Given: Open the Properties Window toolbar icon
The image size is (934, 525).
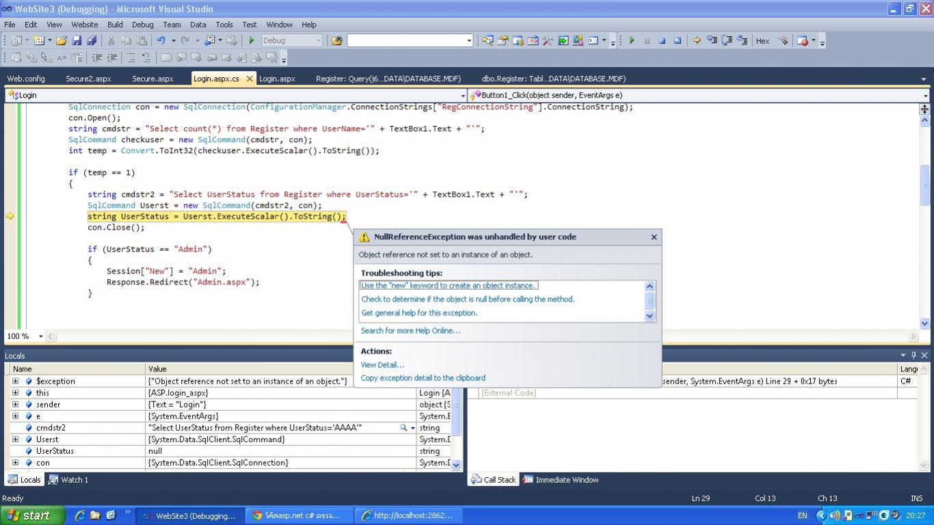Looking at the screenshot, I should [503, 41].
